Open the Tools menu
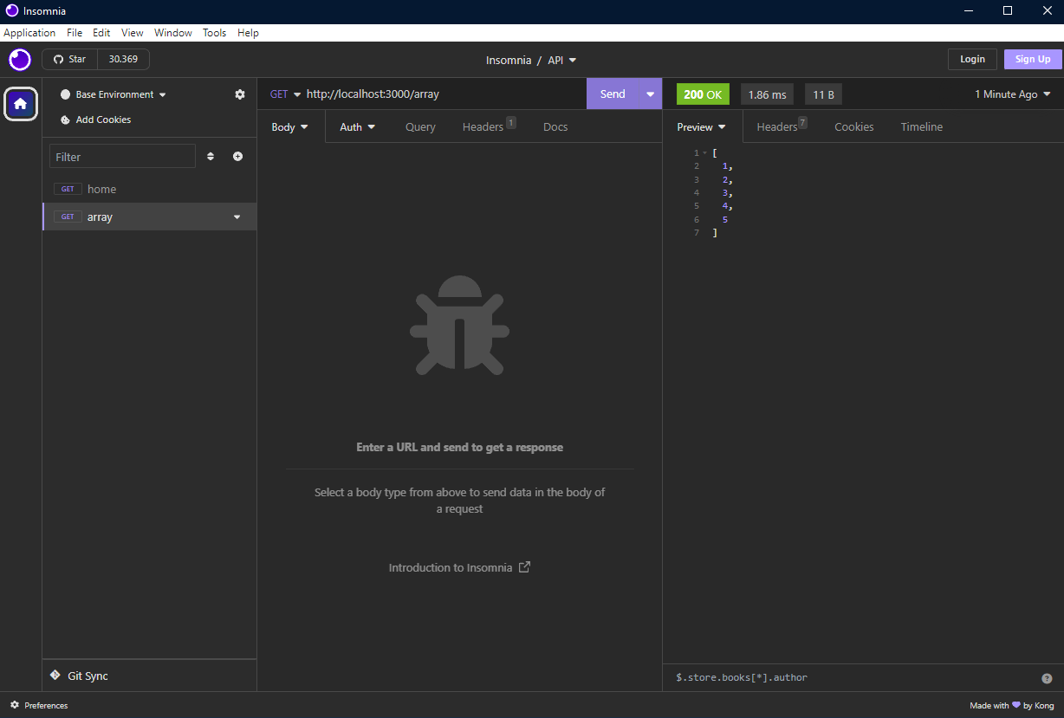The image size is (1064, 718). point(214,33)
